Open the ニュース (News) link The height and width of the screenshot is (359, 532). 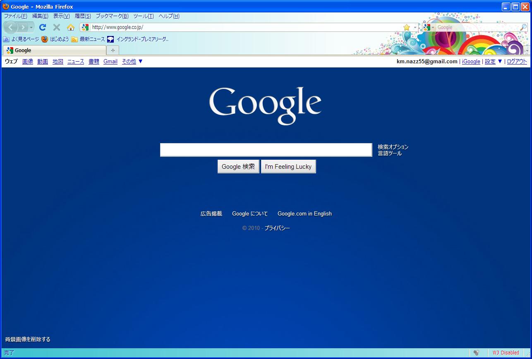(x=76, y=62)
